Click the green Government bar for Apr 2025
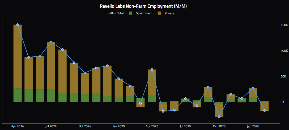Screen dimensions: 289x130 (x=152, y=98)
